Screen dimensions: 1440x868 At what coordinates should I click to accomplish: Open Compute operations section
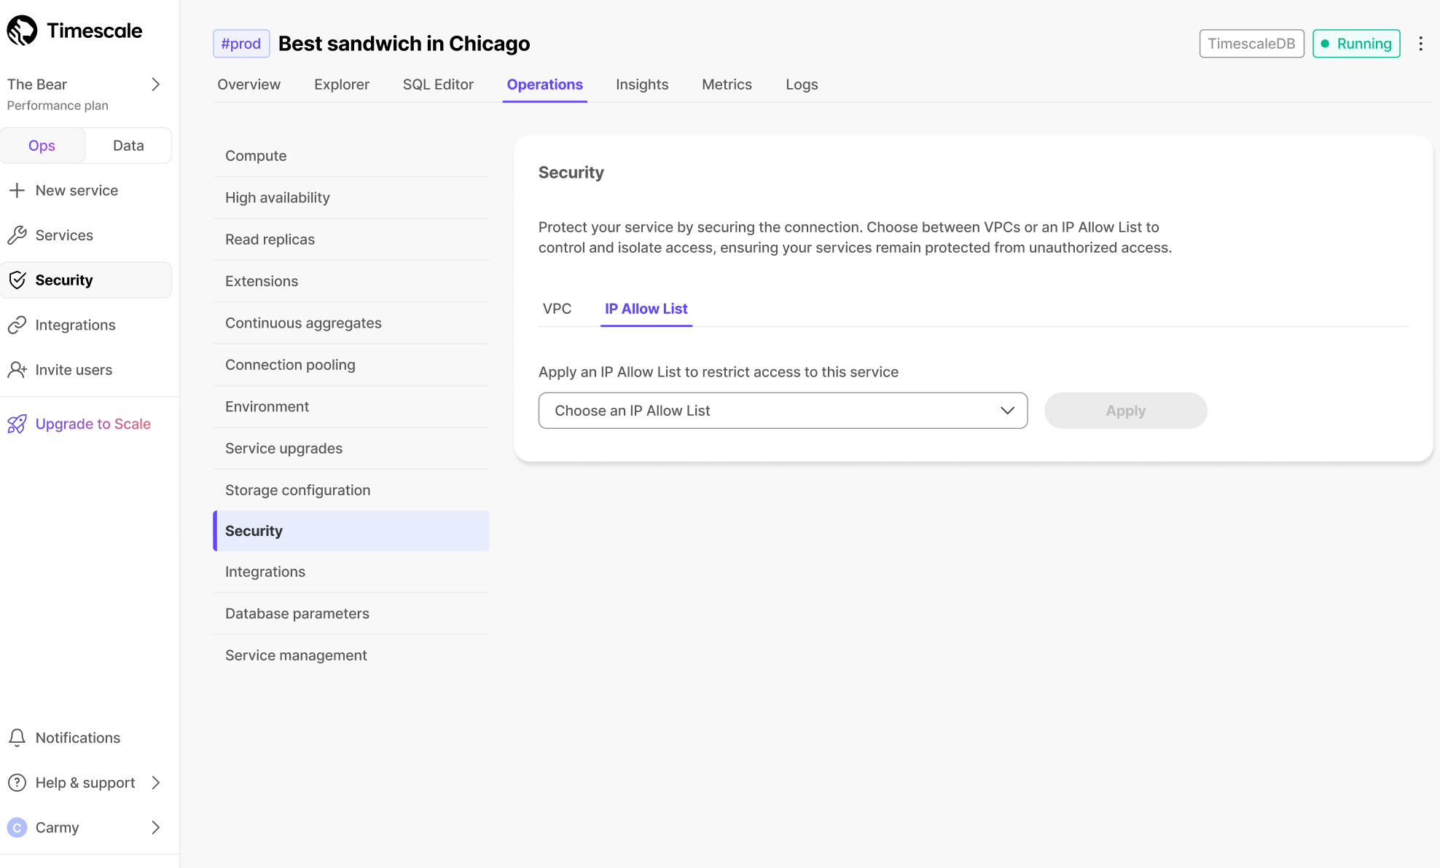(351, 156)
